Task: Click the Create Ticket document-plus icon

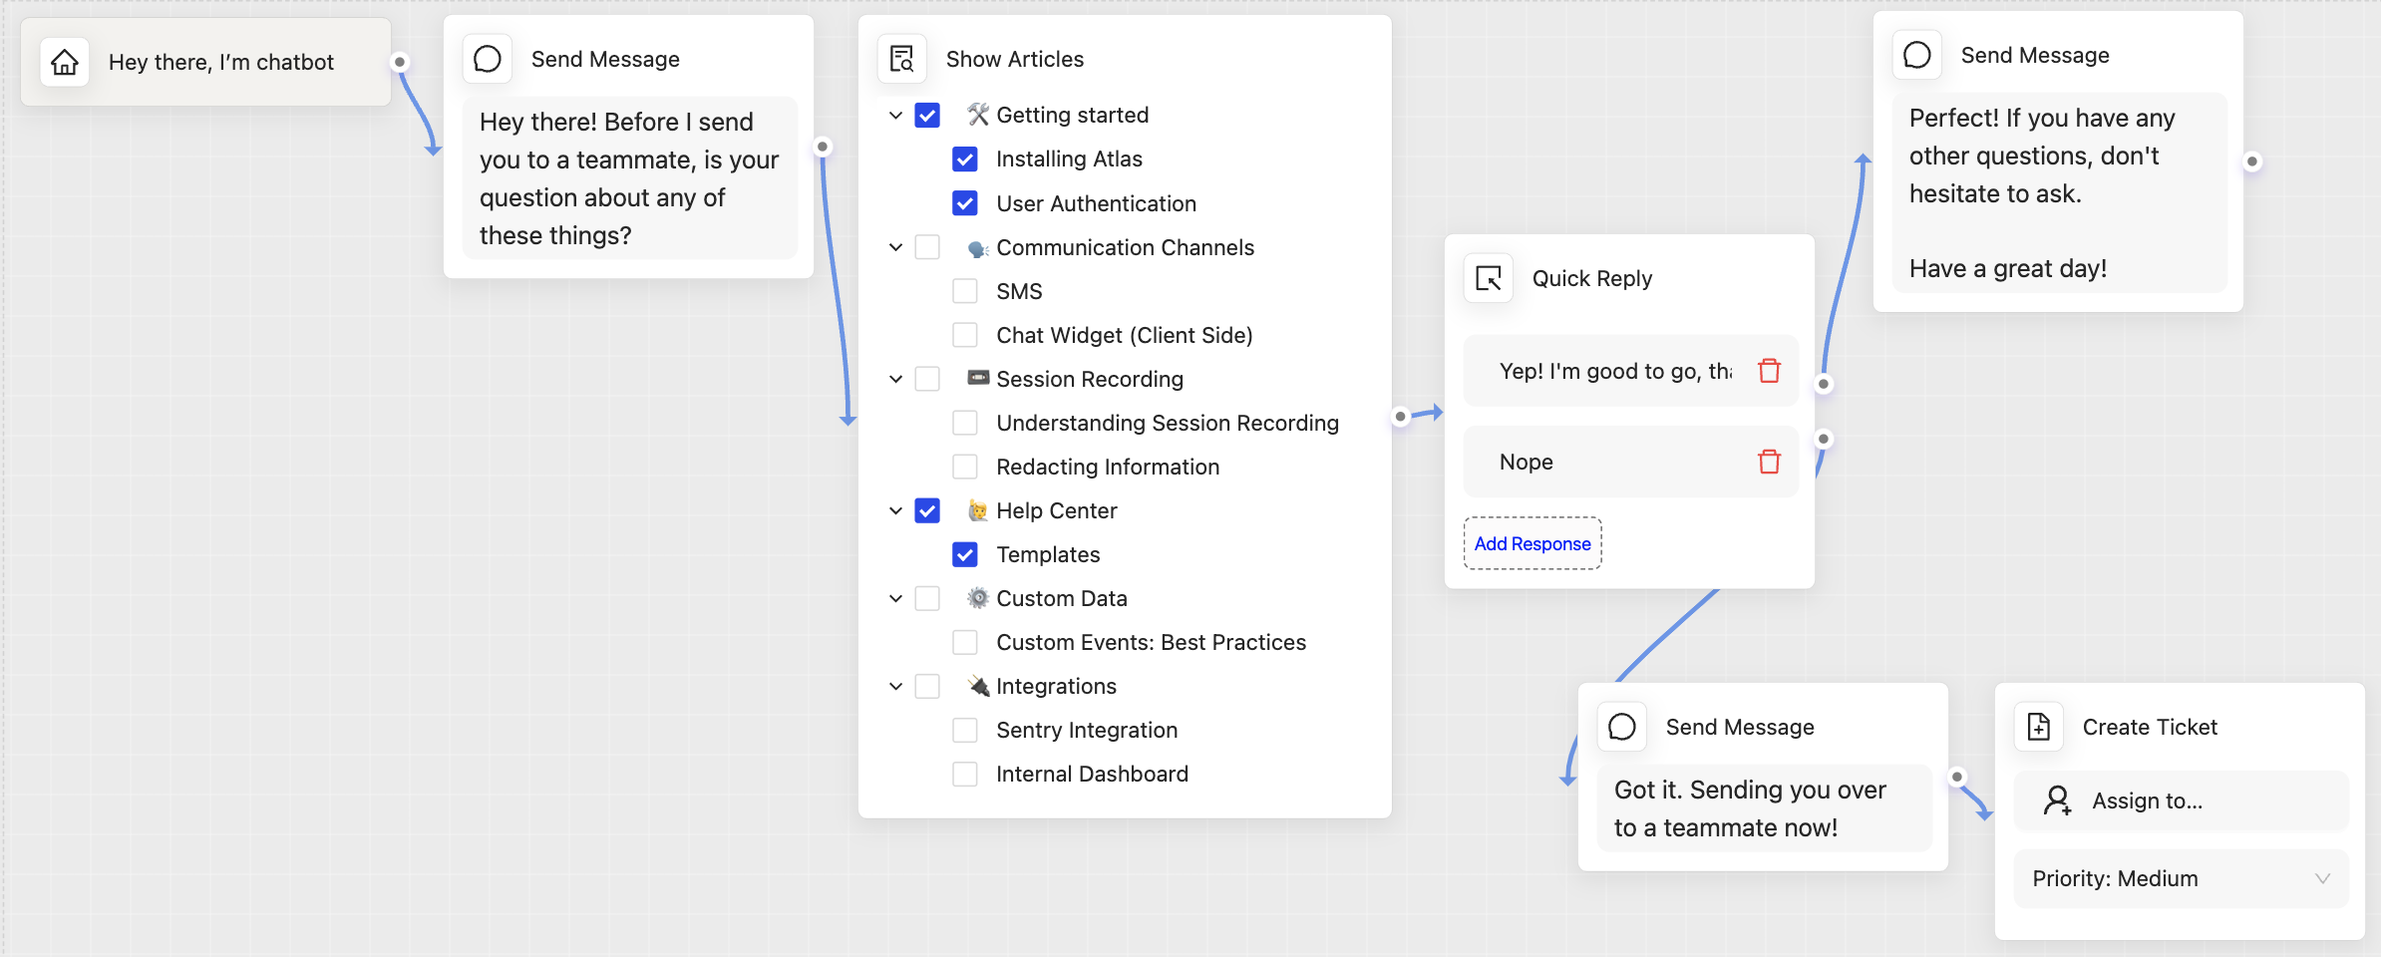Action: 2039,727
